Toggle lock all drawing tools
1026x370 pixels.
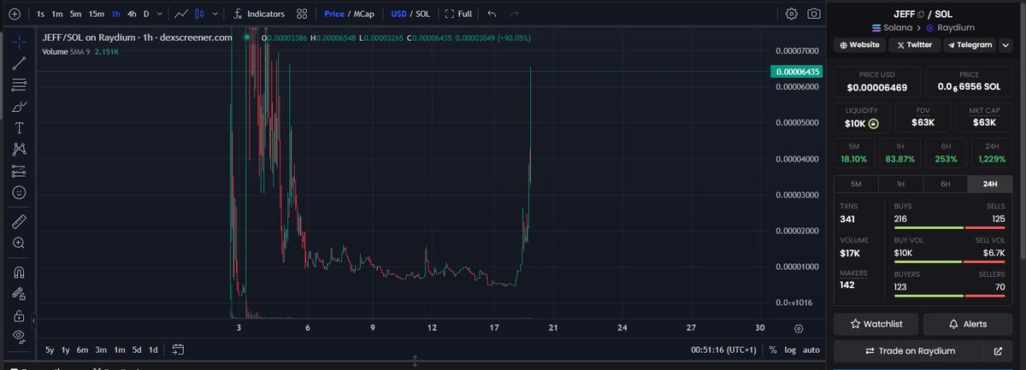(x=19, y=316)
